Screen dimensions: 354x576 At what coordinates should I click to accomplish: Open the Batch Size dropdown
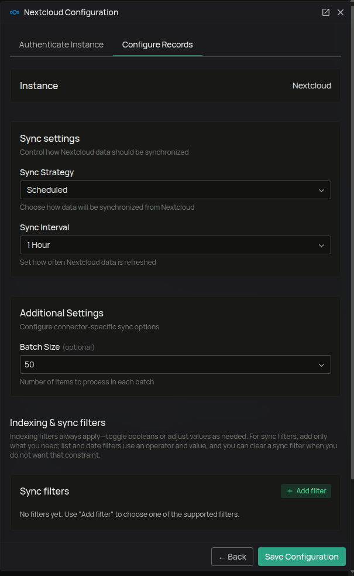[x=176, y=364]
